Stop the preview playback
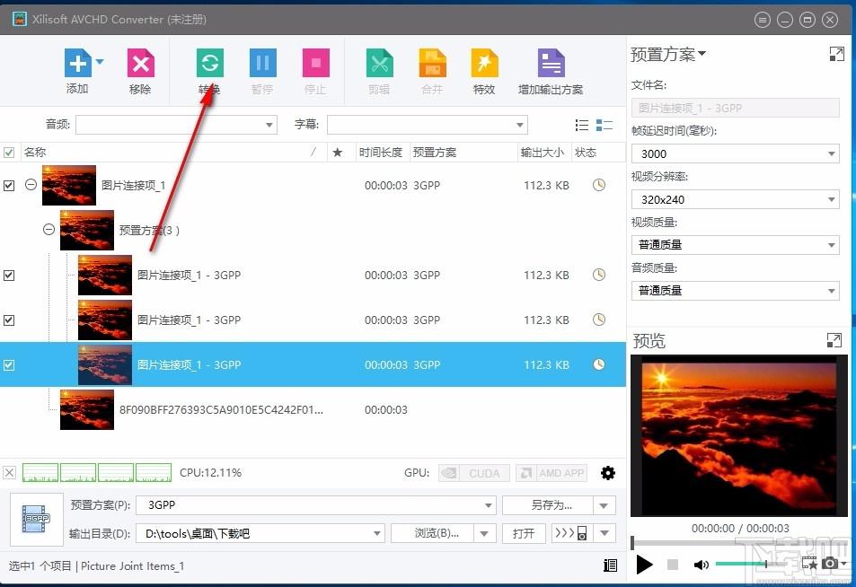The height and width of the screenshot is (587, 856). (673, 565)
